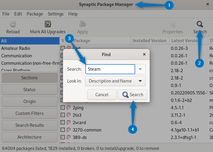
Task: Click the Search button in Find dialog
Action: [x=133, y=95]
